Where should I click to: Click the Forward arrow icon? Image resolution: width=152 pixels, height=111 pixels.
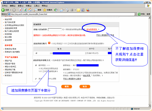pyautogui.click(x=14, y=10)
